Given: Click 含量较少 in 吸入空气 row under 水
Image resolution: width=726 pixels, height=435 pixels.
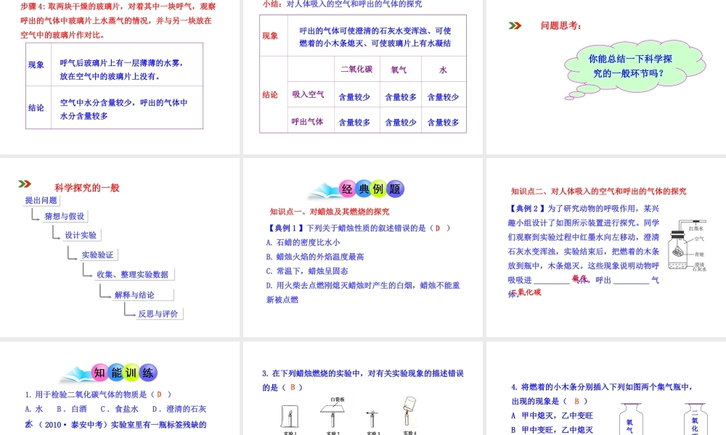Looking at the screenshot, I should 443,97.
